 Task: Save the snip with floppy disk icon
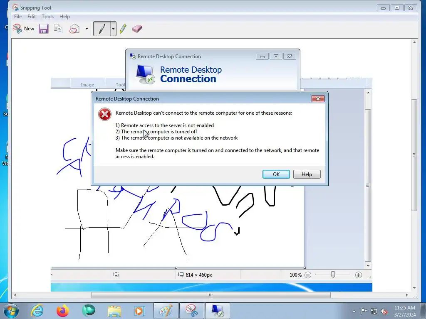tap(43, 29)
